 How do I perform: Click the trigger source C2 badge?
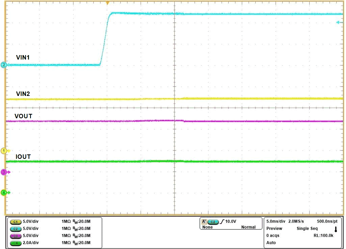tap(213, 222)
